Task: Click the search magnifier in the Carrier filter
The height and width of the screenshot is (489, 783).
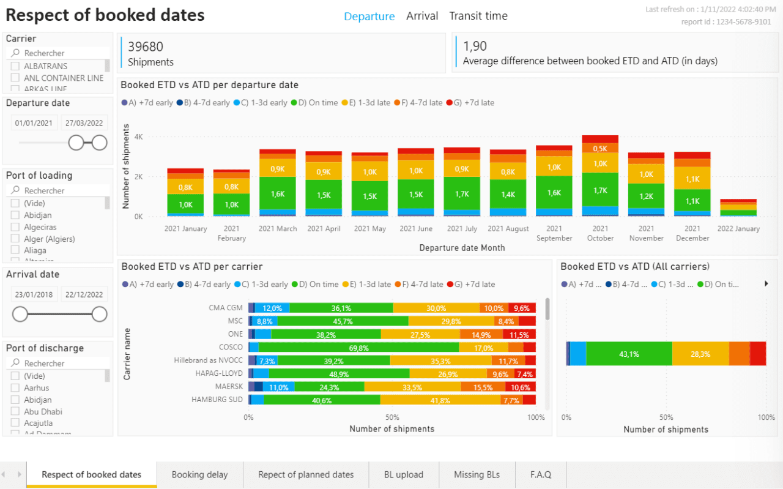Action: pyautogui.click(x=16, y=53)
